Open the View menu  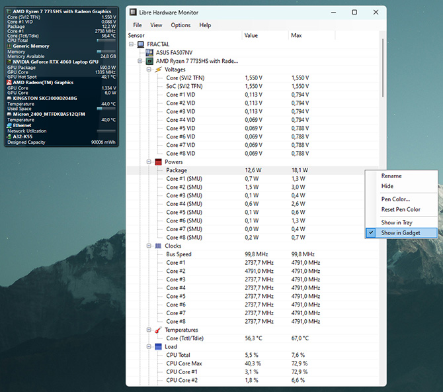(x=156, y=25)
